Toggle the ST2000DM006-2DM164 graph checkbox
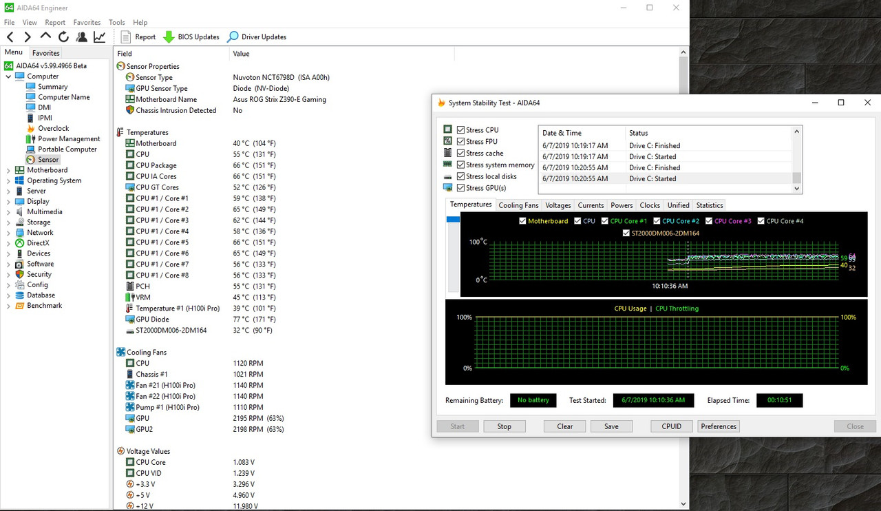This screenshot has width=881, height=511. pyautogui.click(x=626, y=233)
